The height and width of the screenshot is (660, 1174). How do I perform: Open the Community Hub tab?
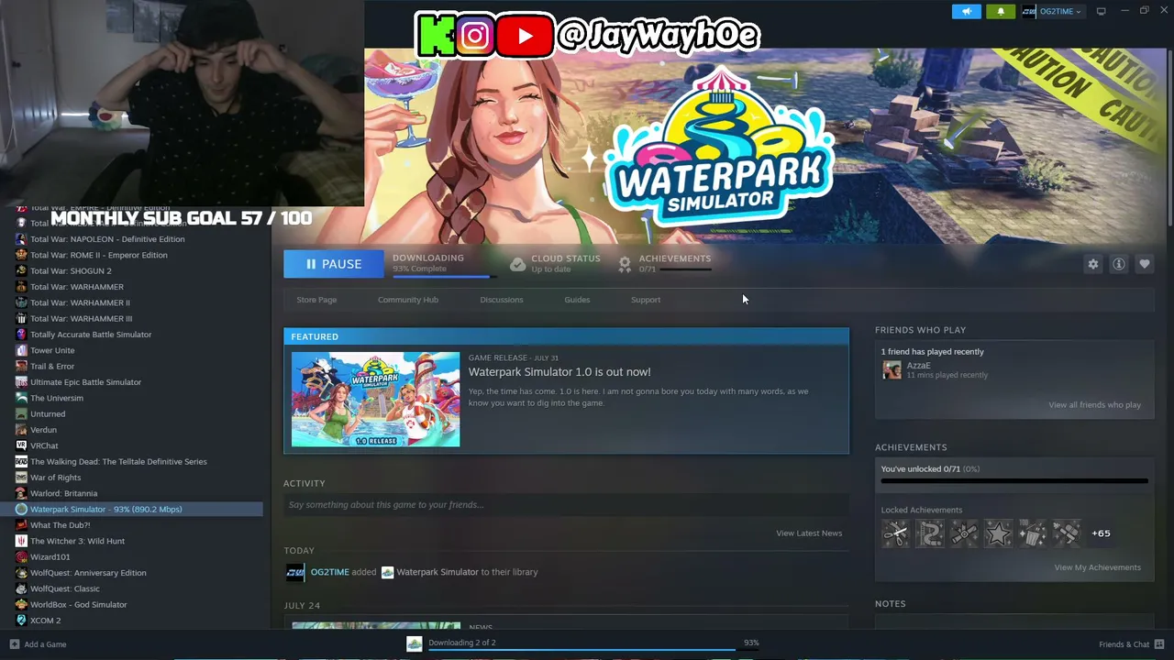coord(408,300)
